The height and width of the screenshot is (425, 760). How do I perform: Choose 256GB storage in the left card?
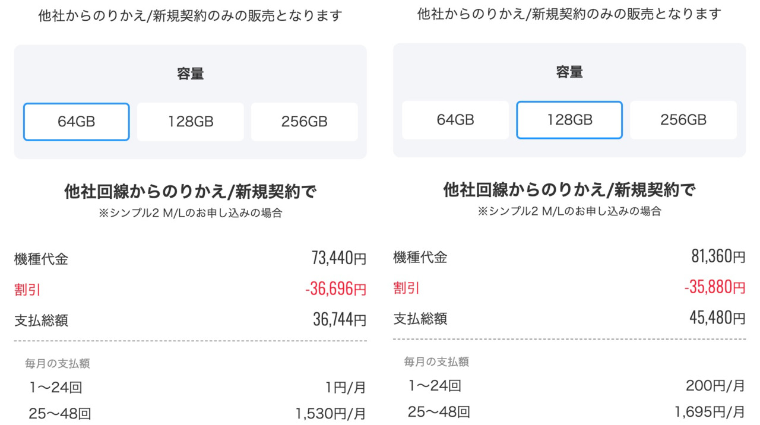(x=304, y=121)
